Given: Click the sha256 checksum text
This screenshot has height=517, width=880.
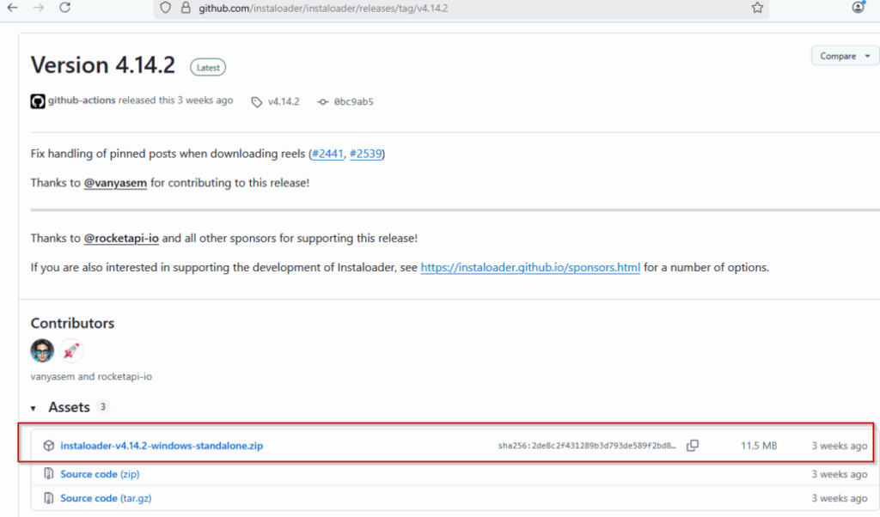Looking at the screenshot, I should tap(587, 446).
